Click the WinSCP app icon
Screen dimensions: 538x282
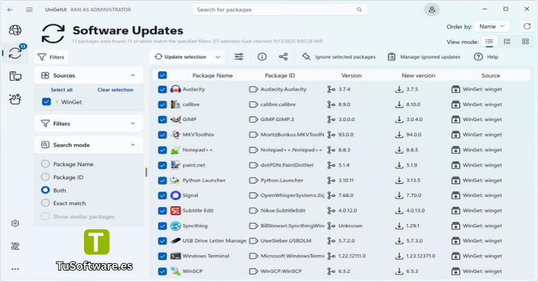click(x=176, y=271)
